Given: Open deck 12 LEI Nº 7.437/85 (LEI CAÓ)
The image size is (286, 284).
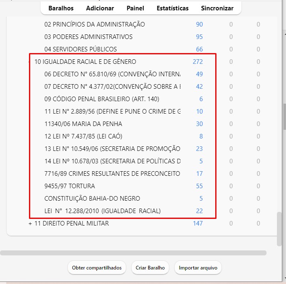Looking at the screenshot, I should 83,136.
